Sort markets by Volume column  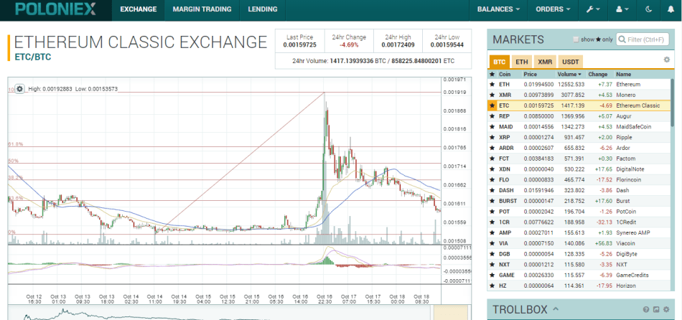pos(569,75)
